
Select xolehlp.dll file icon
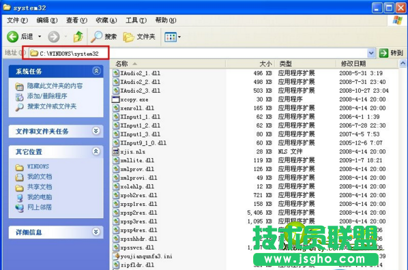(x=116, y=187)
